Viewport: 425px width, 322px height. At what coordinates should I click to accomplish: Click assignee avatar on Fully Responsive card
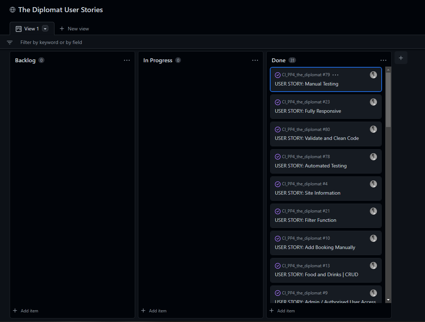point(373,102)
